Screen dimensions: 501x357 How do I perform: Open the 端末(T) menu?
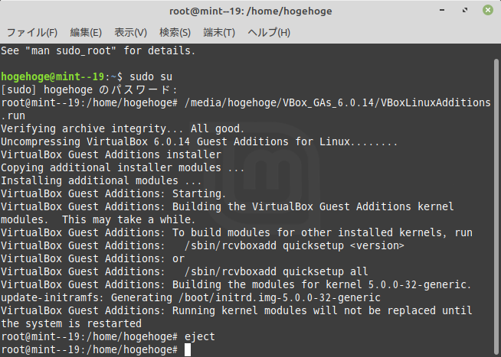coord(219,33)
